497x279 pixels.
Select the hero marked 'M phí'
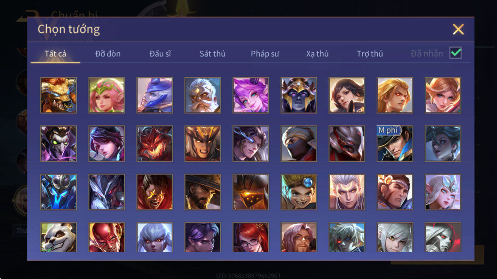395,144
